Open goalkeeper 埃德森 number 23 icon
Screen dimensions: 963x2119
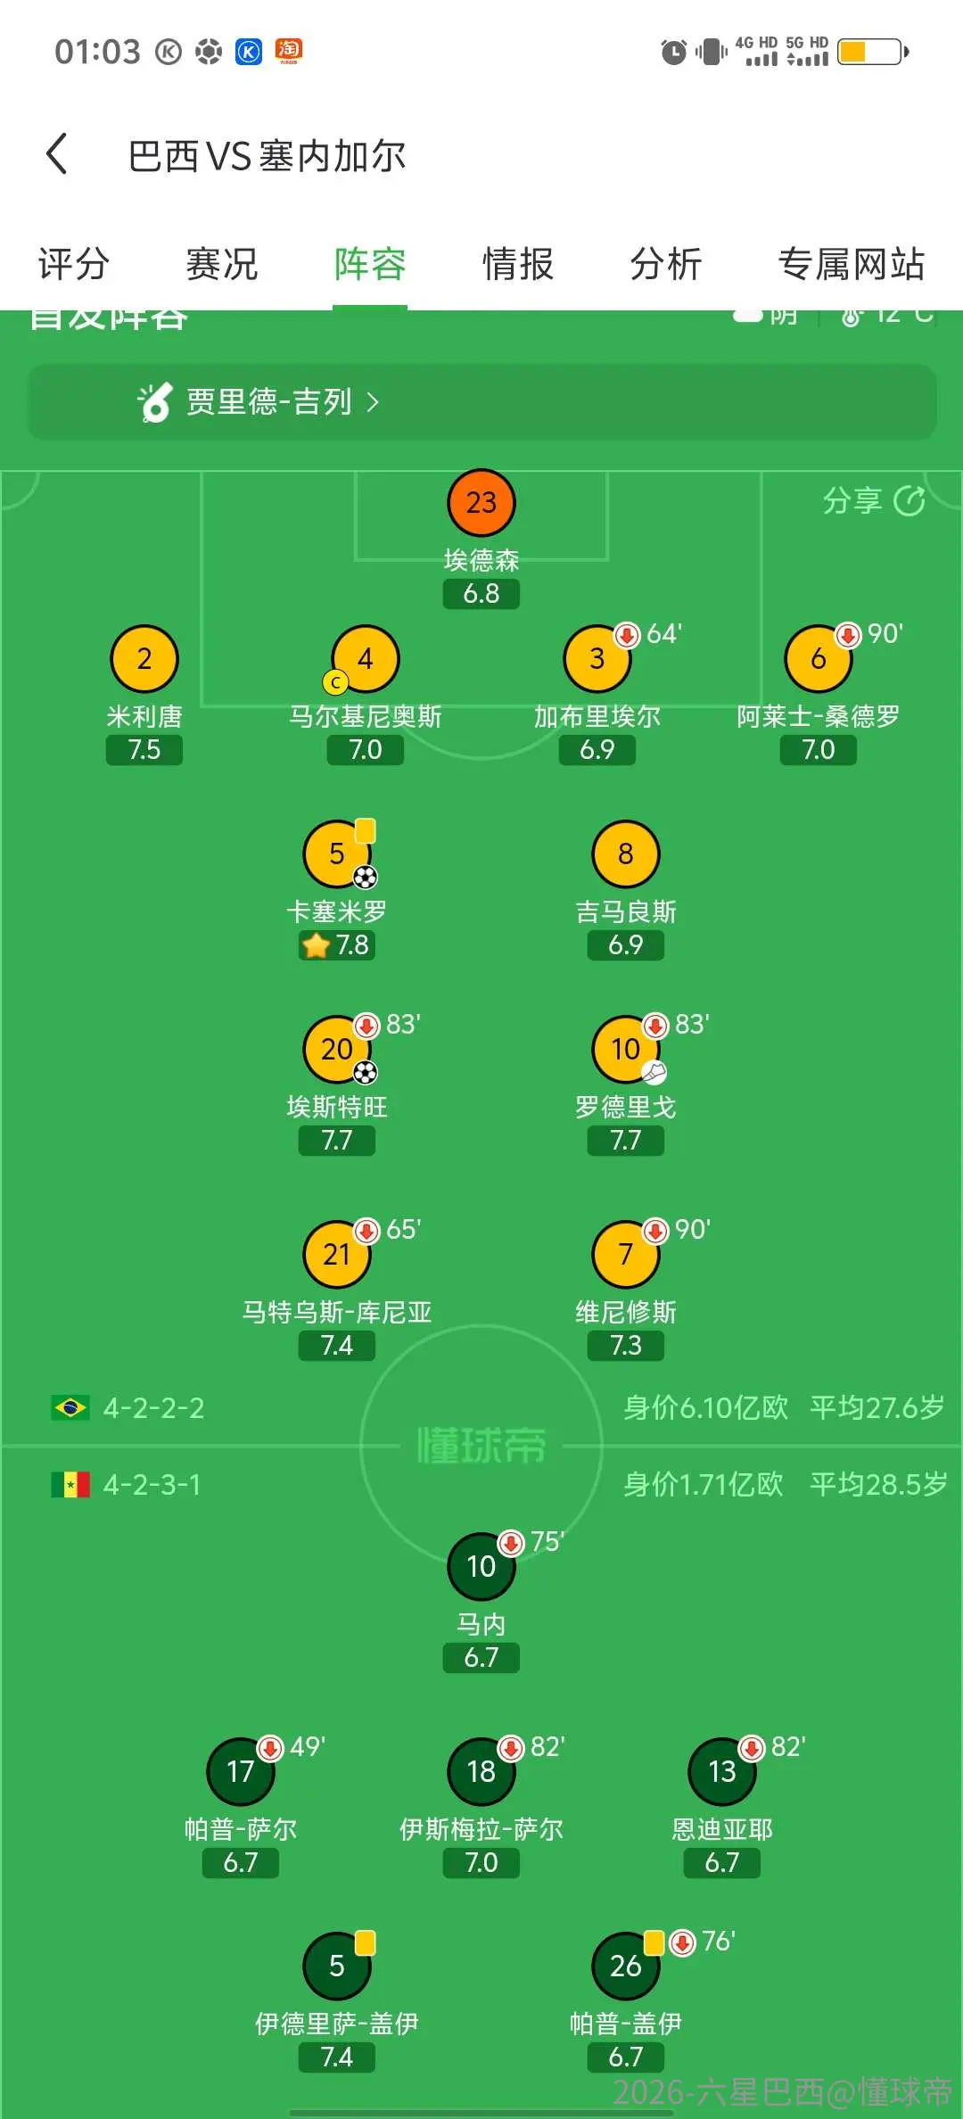click(x=481, y=503)
